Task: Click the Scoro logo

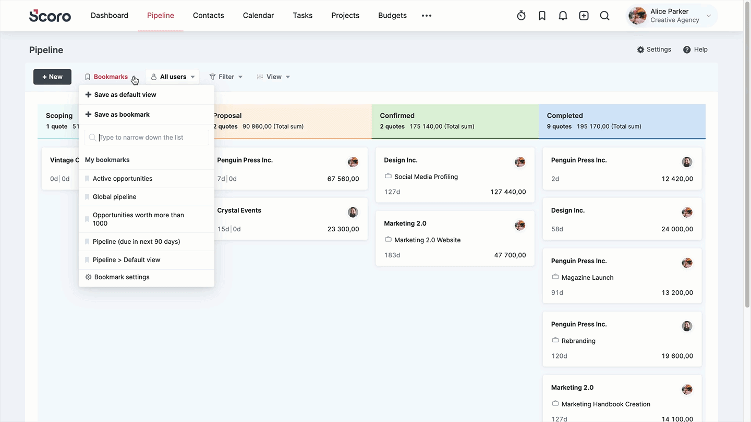Action: (50, 16)
